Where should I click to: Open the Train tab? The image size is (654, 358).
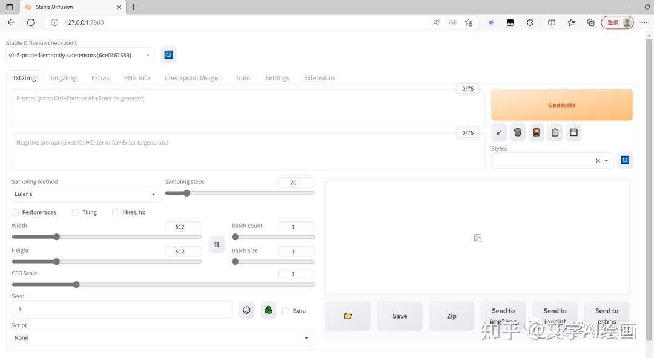[243, 78]
